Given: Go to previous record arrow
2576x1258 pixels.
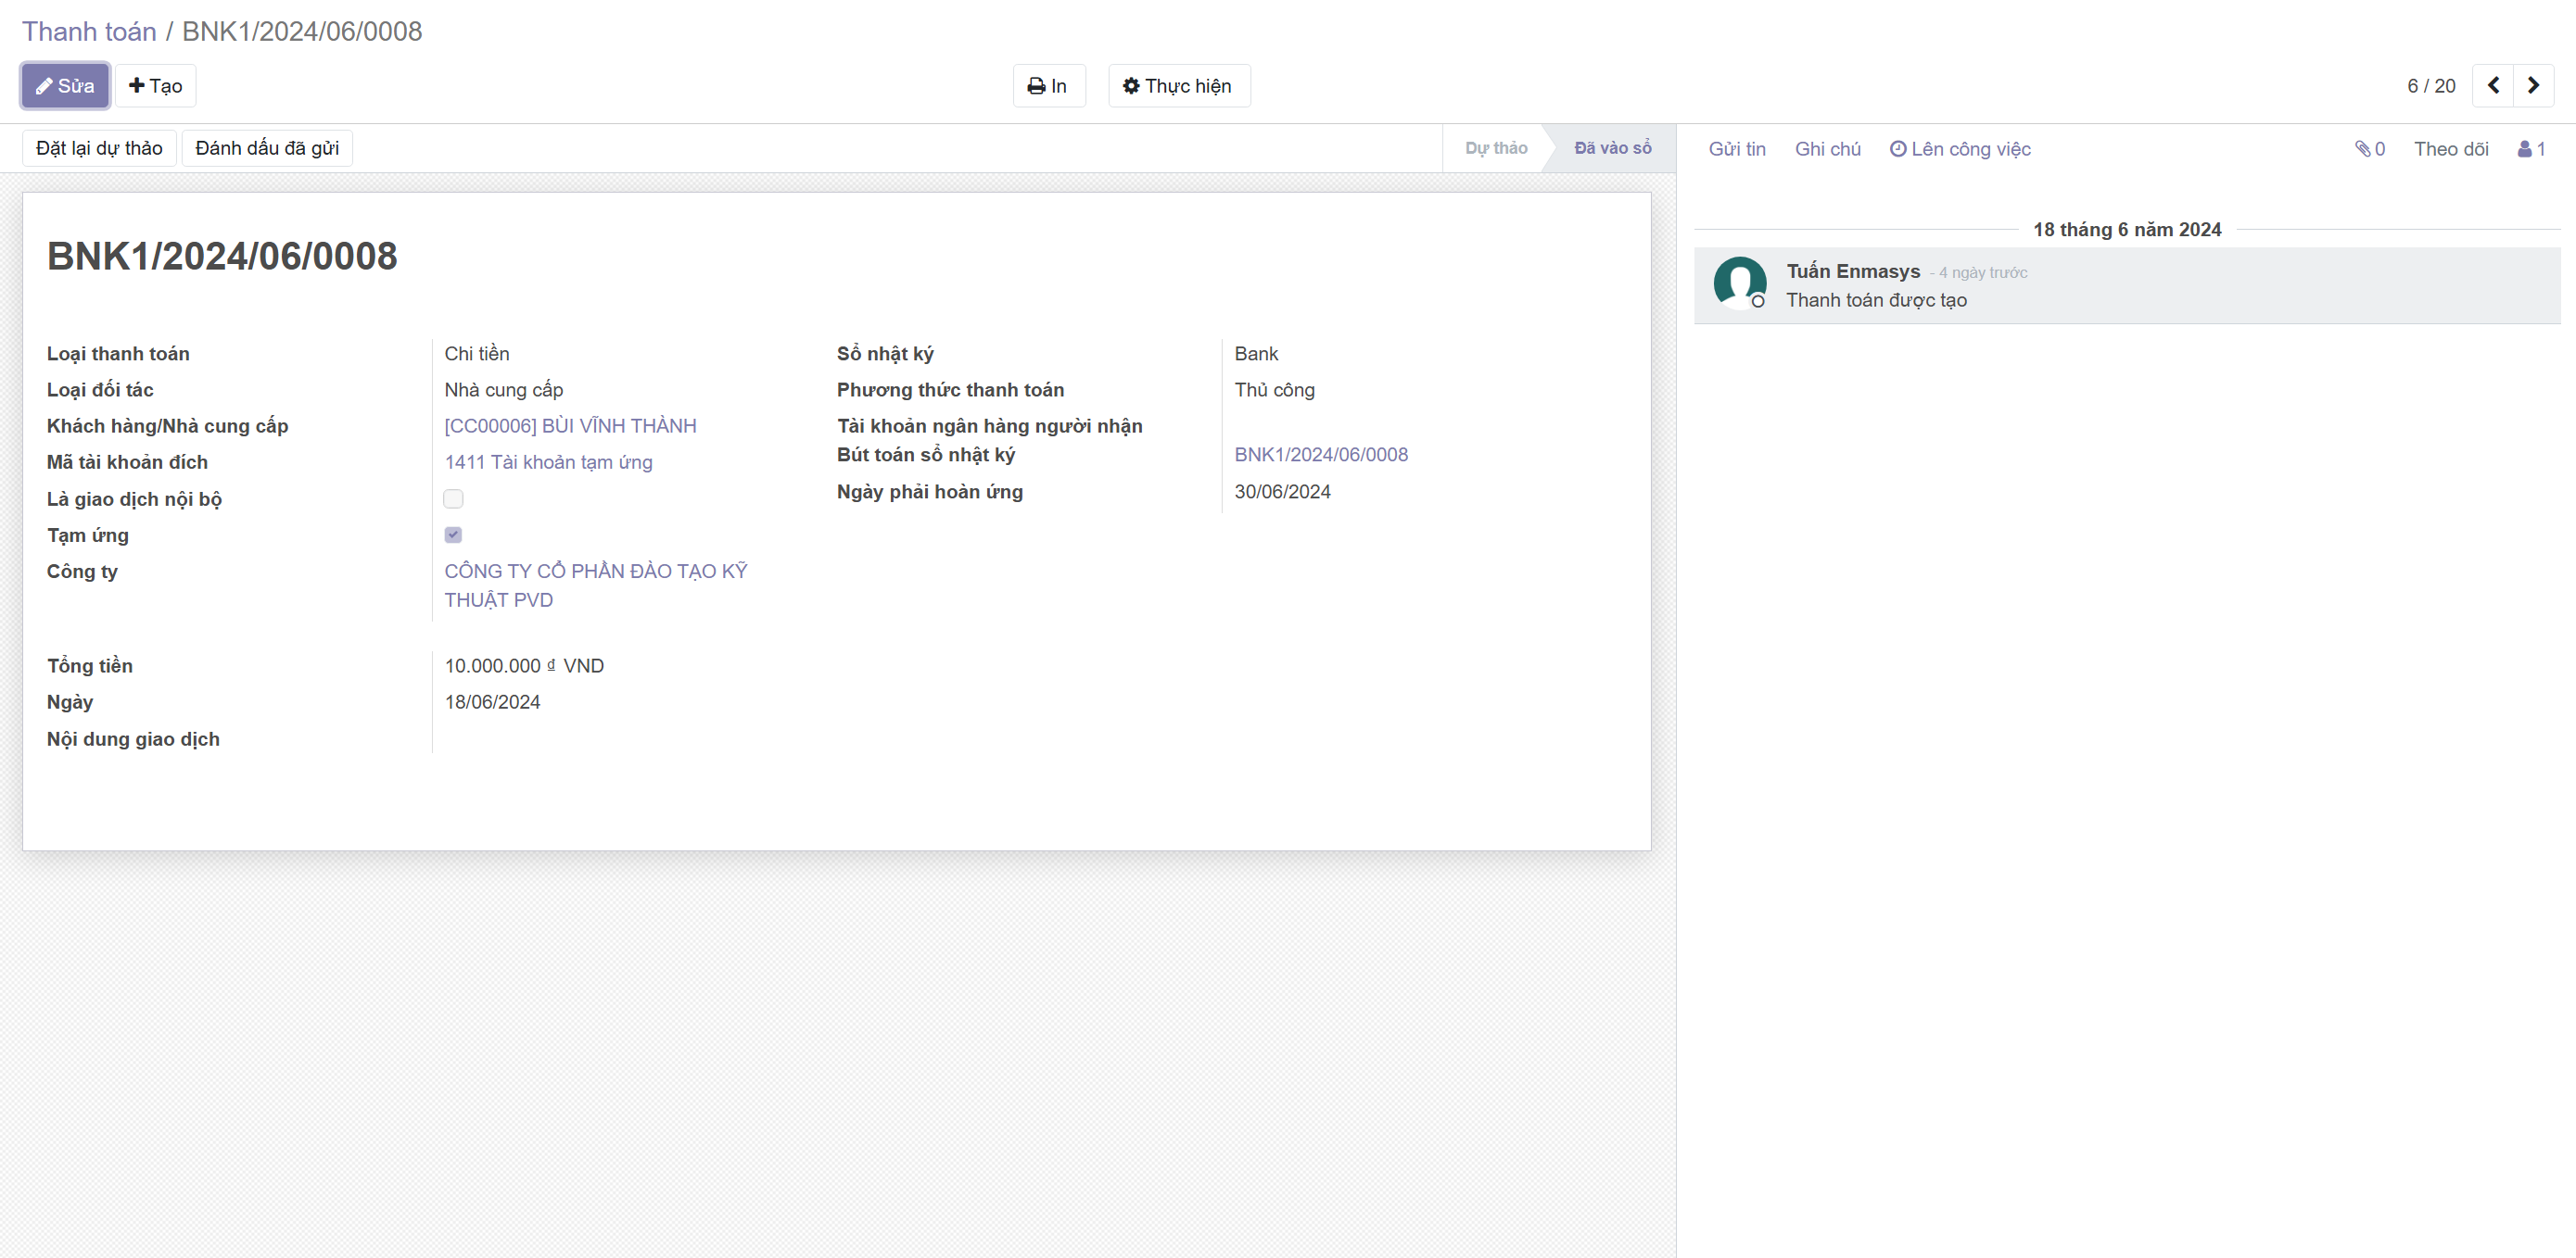Looking at the screenshot, I should tap(2493, 86).
